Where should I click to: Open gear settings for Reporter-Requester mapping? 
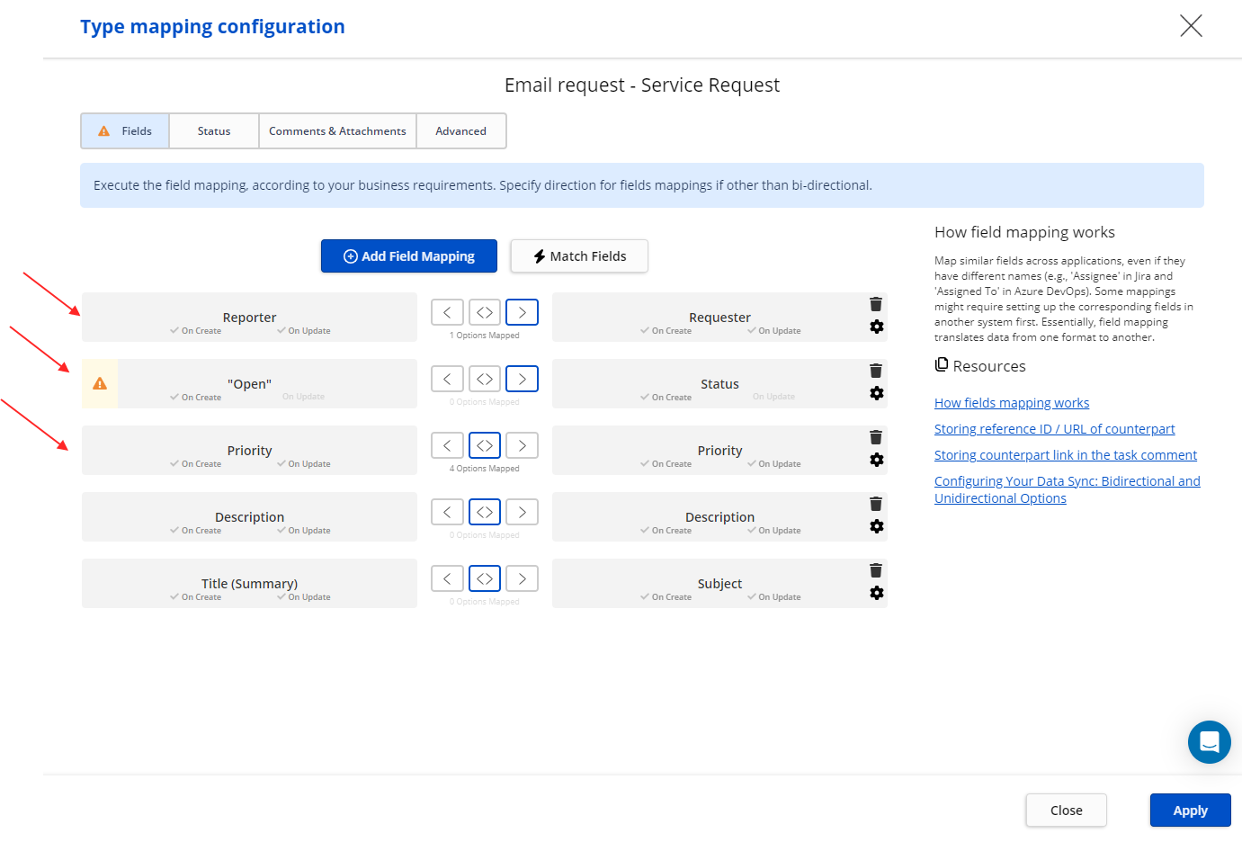click(877, 327)
